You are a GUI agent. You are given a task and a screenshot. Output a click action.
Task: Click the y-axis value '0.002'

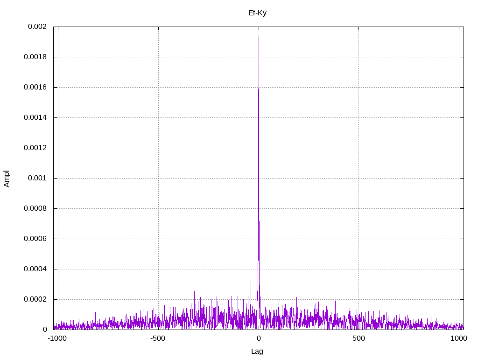click(37, 27)
